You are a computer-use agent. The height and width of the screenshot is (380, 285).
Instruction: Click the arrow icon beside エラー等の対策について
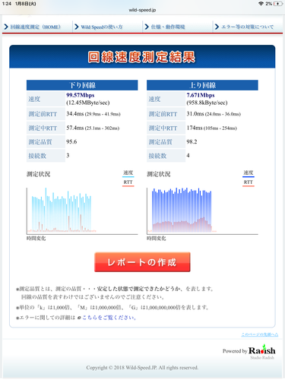tap(217, 27)
